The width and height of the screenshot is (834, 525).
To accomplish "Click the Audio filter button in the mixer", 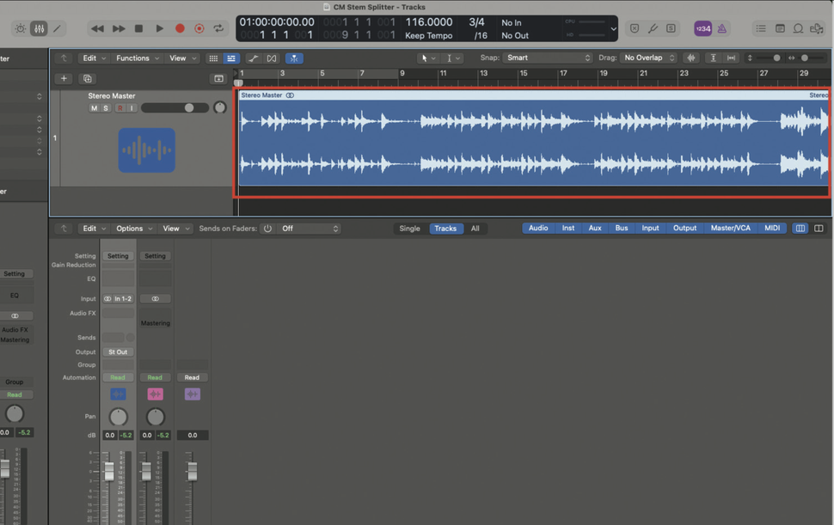I will point(537,228).
